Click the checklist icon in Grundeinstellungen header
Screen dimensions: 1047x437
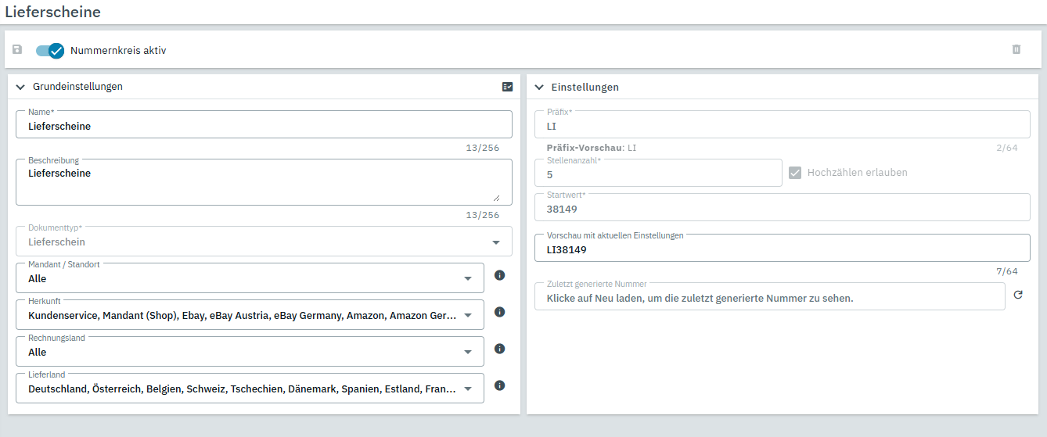(507, 87)
